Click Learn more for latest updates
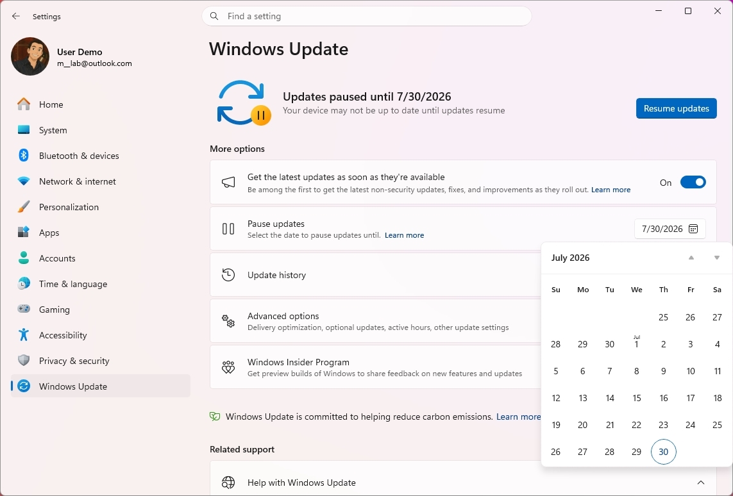The image size is (733, 496). pyautogui.click(x=611, y=190)
